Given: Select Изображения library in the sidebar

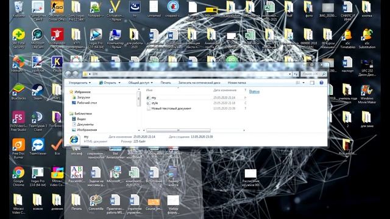Looking at the screenshot, I should pos(84,130).
